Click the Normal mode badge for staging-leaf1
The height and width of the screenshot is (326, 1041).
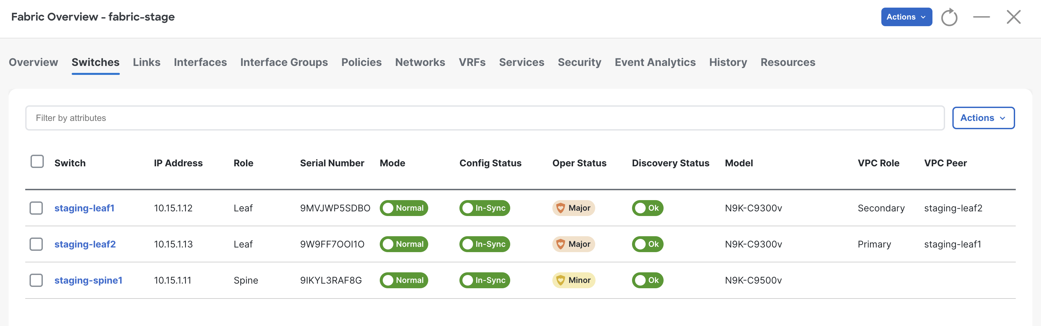click(404, 208)
